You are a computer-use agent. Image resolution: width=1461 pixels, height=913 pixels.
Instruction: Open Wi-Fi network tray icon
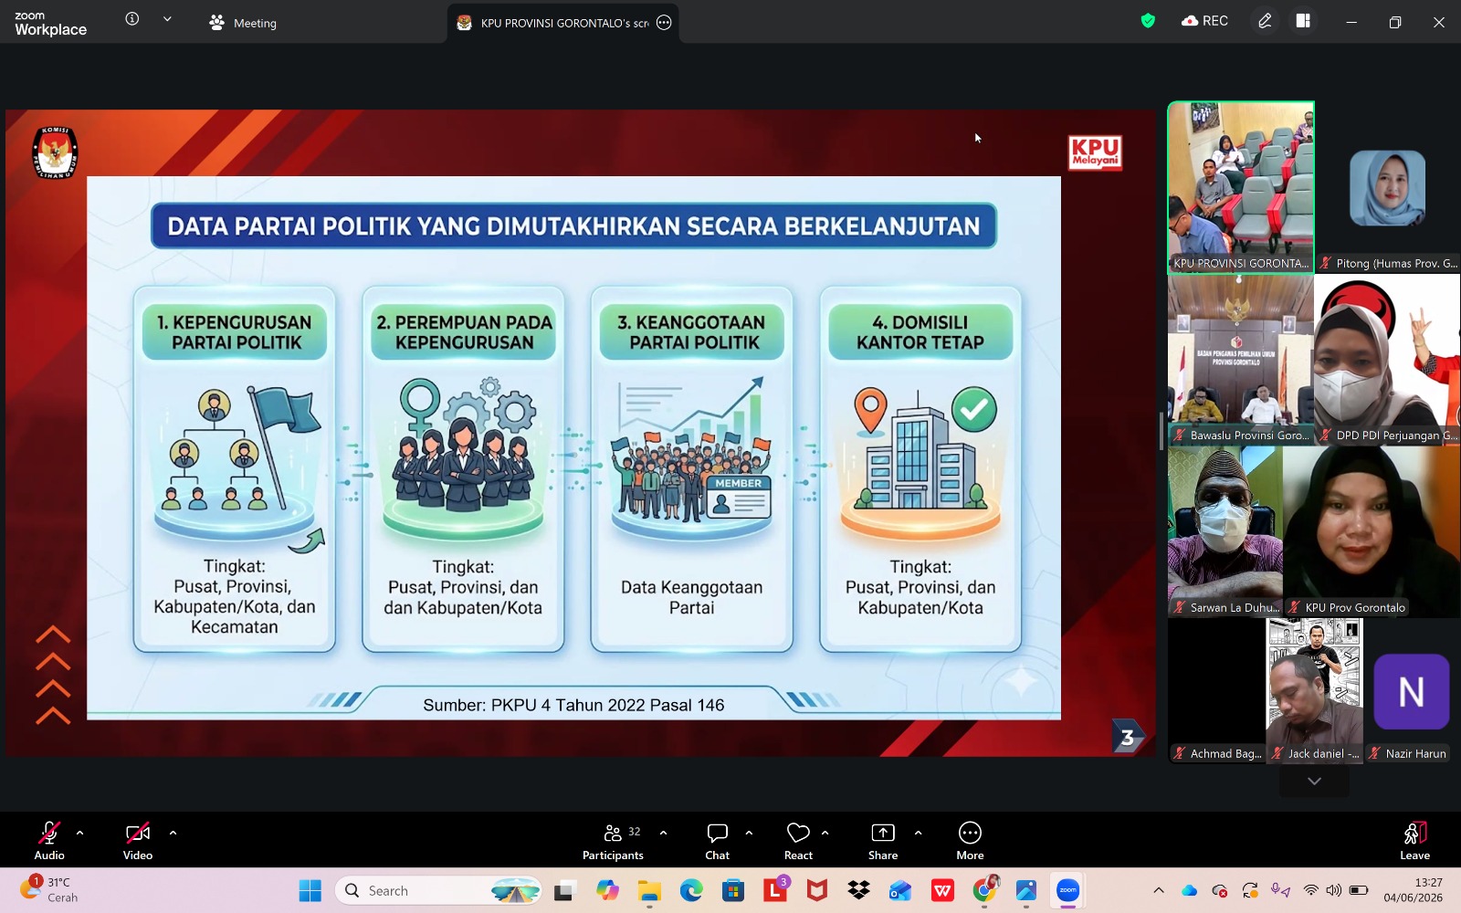tap(1311, 890)
